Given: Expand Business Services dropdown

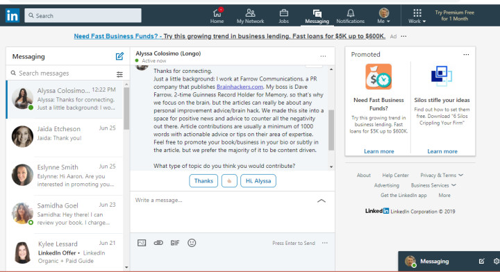Looking at the screenshot, I should point(433,185).
